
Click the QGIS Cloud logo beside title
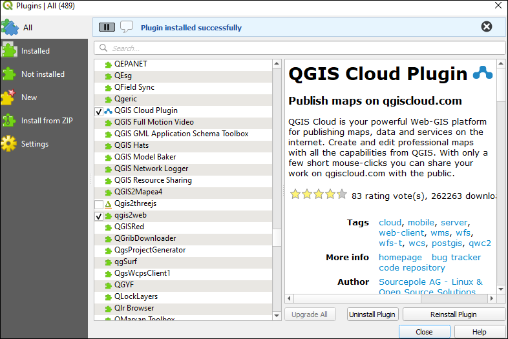click(483, 73)
